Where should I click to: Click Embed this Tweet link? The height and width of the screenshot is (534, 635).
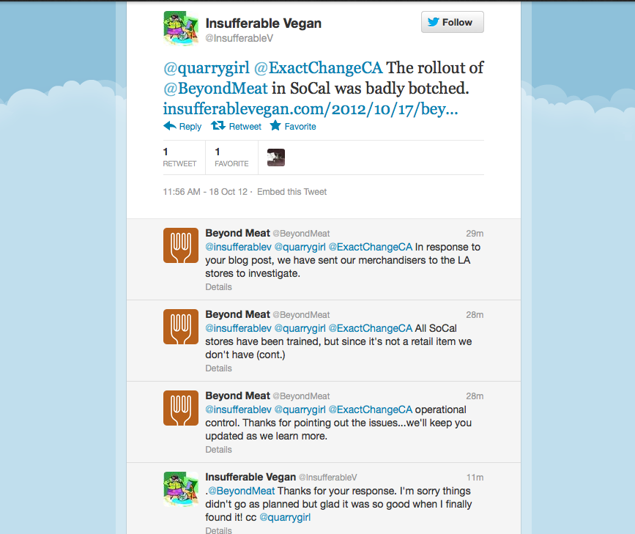(291, 192)
